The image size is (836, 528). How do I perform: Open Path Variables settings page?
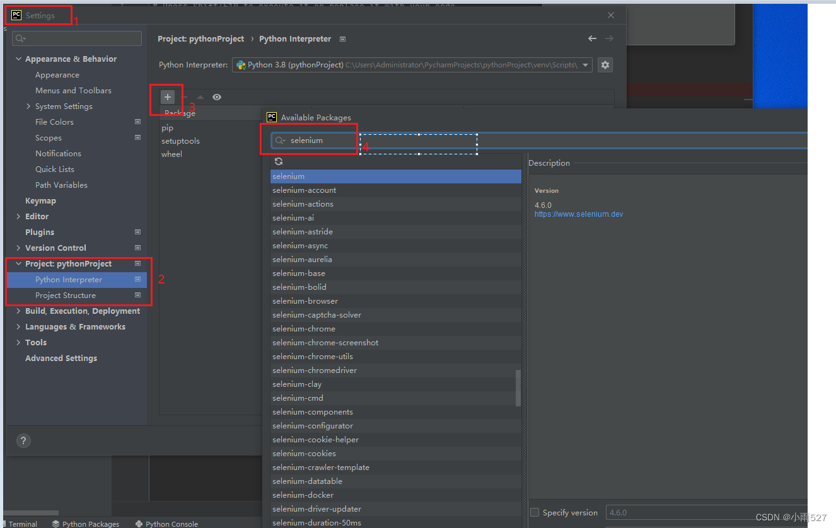tap(61, 185)
